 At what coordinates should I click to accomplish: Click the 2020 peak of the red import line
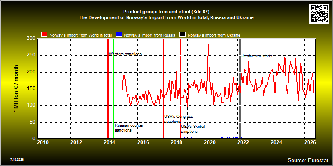tap(209, 45)
